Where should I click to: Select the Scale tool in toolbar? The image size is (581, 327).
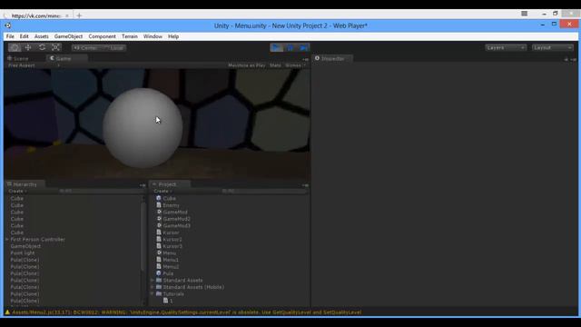(55, 47)
